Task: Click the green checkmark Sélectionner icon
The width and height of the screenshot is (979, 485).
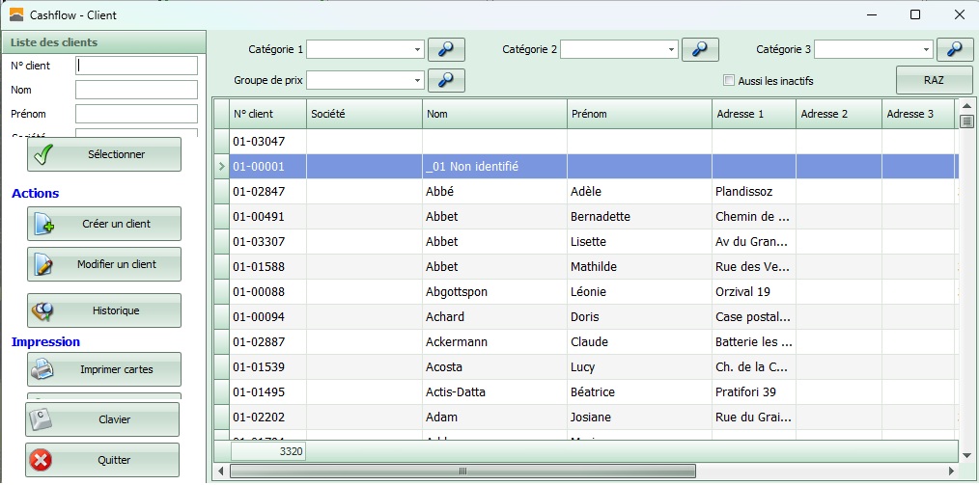Action: 42,154
